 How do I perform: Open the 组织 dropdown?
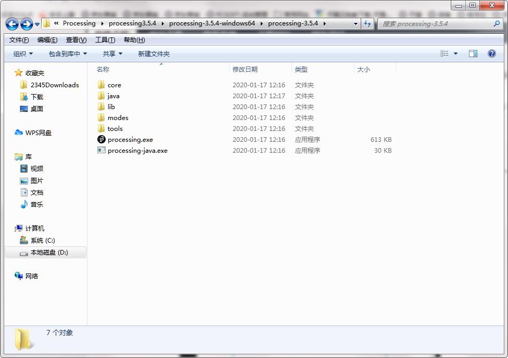[x=23, y=54]
